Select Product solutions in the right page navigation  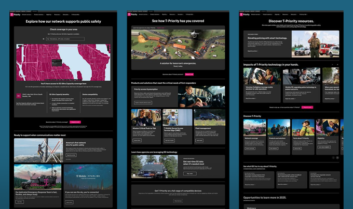pyautogui.click(x=268, y=14)
